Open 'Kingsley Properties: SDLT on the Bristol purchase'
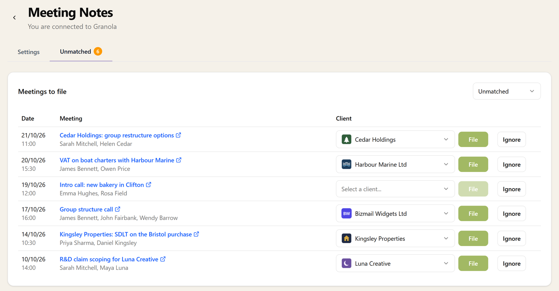 [x=126, y=234]
